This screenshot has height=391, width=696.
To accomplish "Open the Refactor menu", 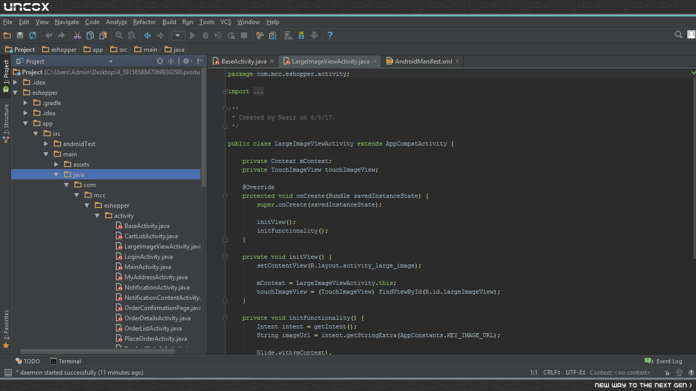I will pos(145,22).
